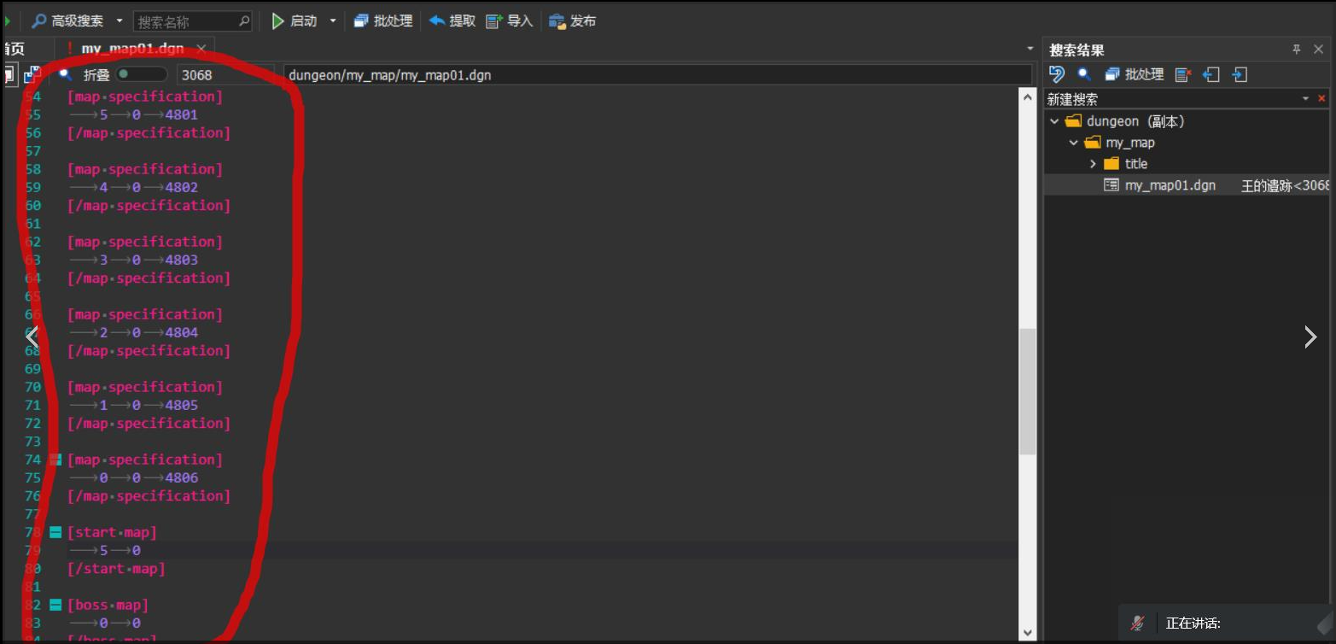Viewport: 1336px width, 644px height.
Task: Pin the 搜索结果 panel
Action: tap(1297, 50)
